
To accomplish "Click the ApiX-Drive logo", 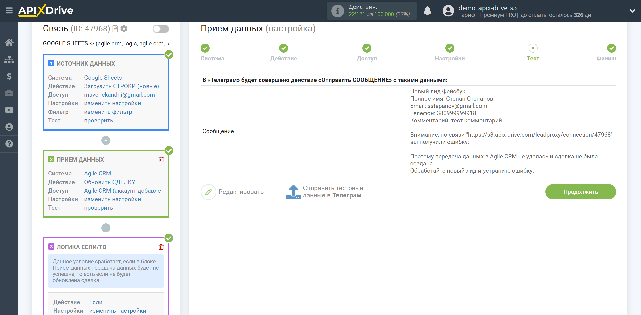I will pyautogui.click(x=46, y=11).
